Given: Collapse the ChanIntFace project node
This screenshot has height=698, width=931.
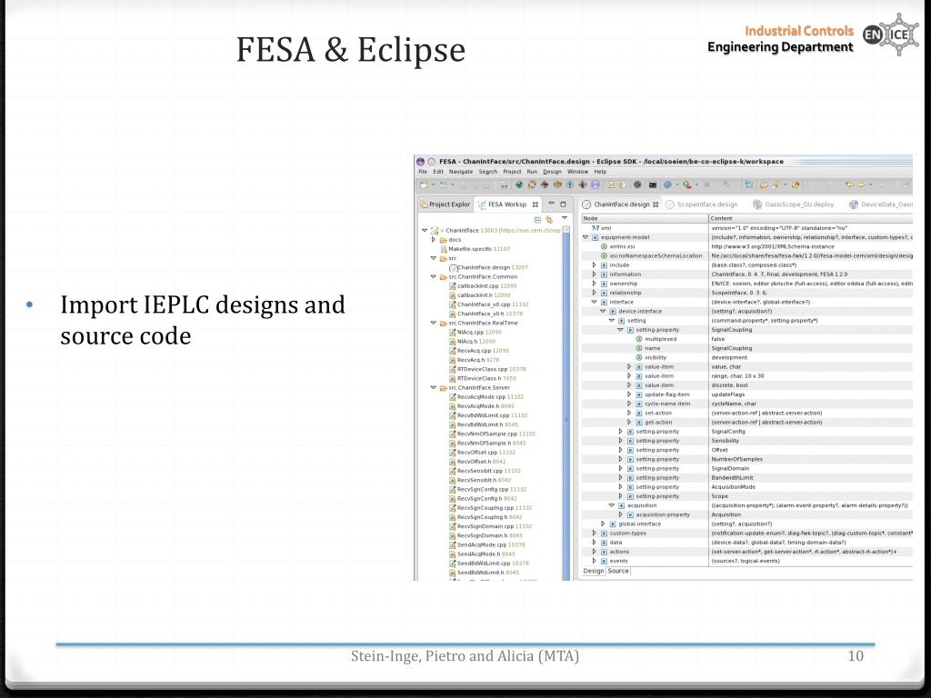Looking at the screenshot, I should pyautogui.click(x=425, y=230).
